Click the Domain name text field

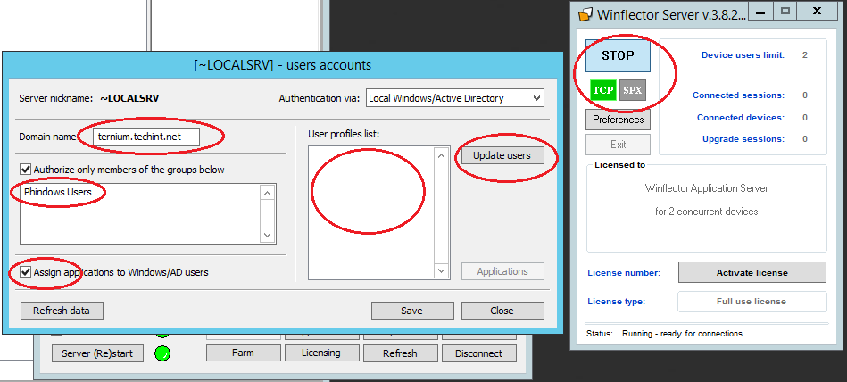click(147, 137)
